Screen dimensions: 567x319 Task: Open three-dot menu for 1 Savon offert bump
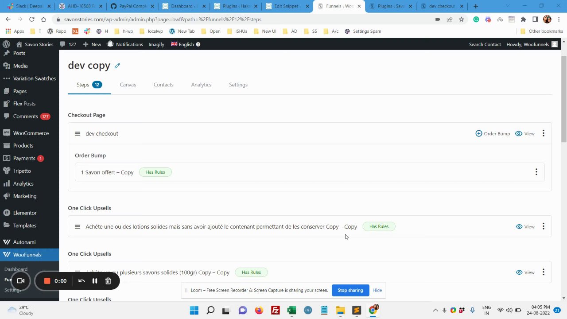pos(536,172)
